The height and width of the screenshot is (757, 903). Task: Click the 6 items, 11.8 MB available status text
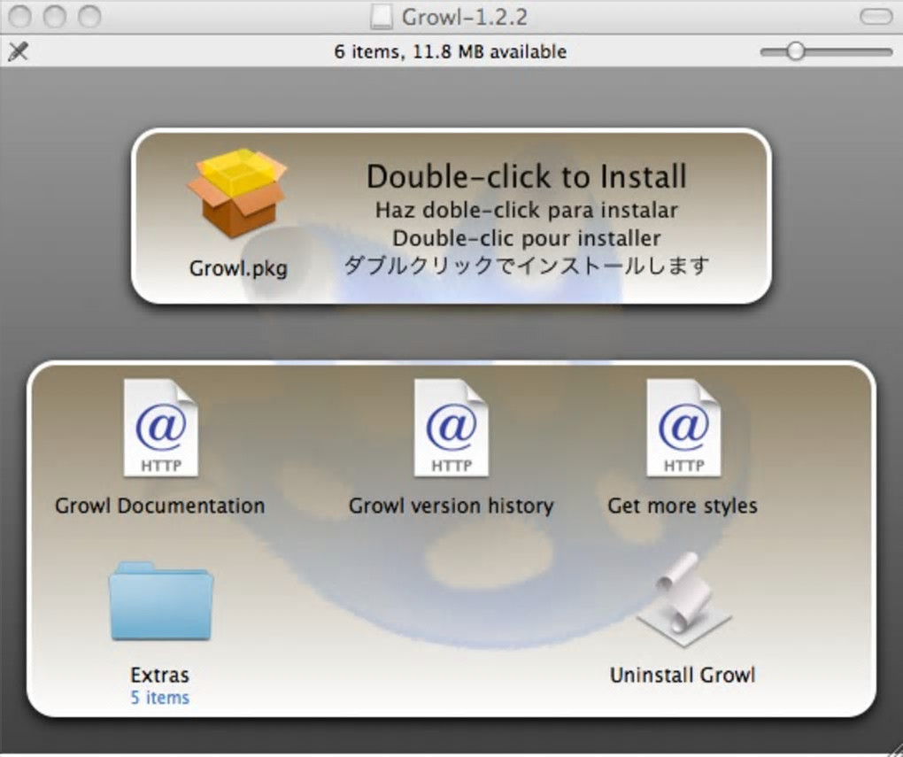pyautogui.click(x=451, y=52)
